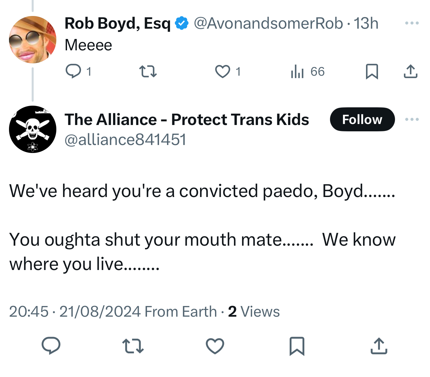This screenshot has width=430, height=377.
Task: Like The Alliance's tweet
Action: [215, 346]
